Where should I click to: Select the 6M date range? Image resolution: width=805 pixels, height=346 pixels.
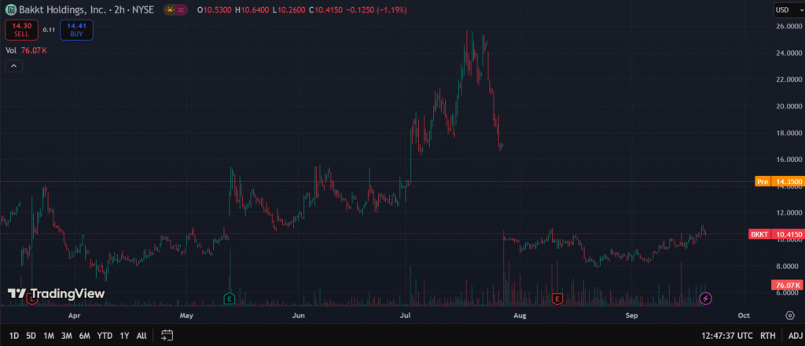(x=85, y=336)
